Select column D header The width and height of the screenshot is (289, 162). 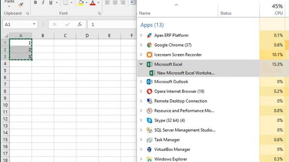click(x=87, y=36)
